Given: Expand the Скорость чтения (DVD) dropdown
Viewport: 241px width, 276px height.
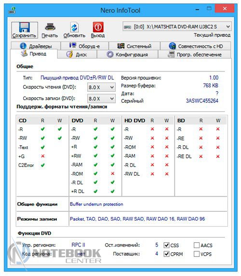Looking at the screenshot, I should [101, 87].
